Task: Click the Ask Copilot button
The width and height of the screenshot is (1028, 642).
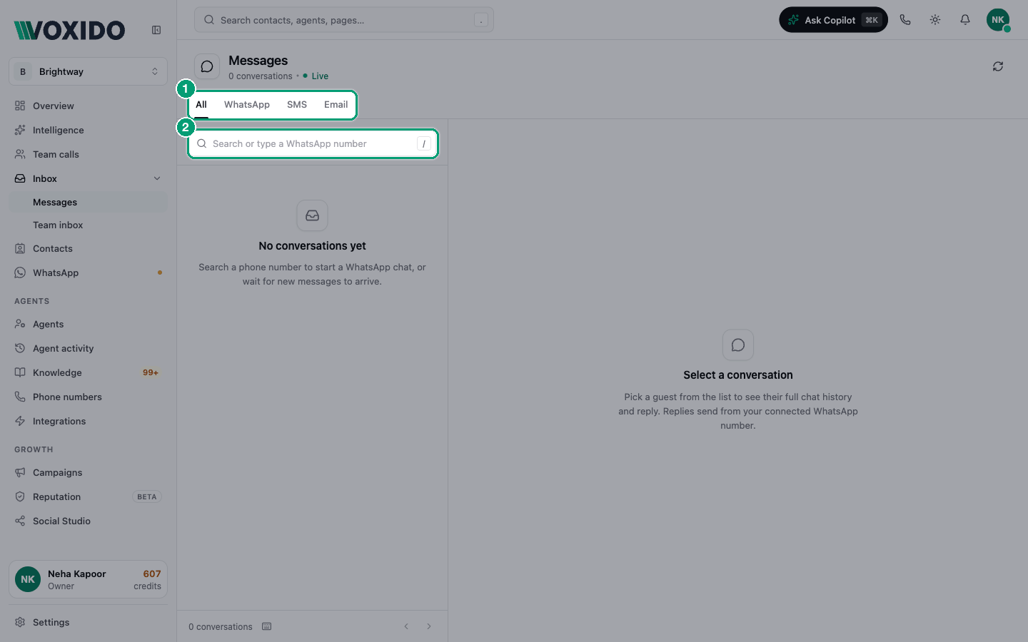Action: tap(833, 20)
